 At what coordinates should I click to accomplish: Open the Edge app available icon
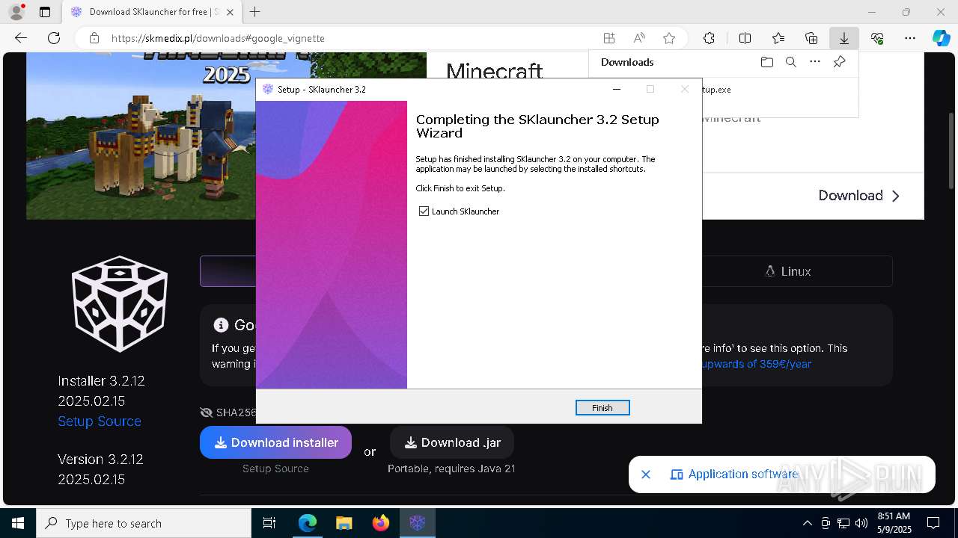(x=609, y=38)
